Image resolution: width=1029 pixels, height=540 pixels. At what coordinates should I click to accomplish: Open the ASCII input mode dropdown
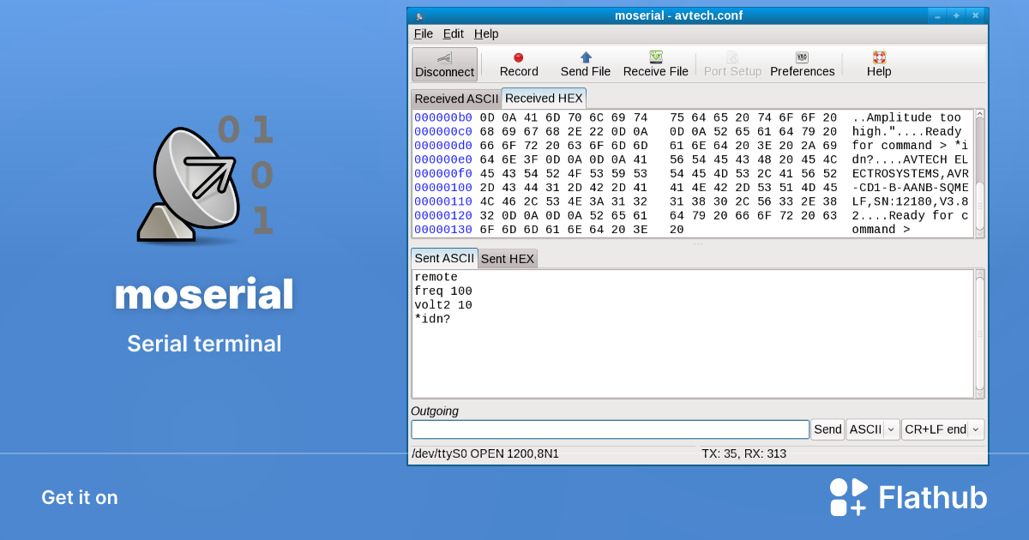[872, 429]
